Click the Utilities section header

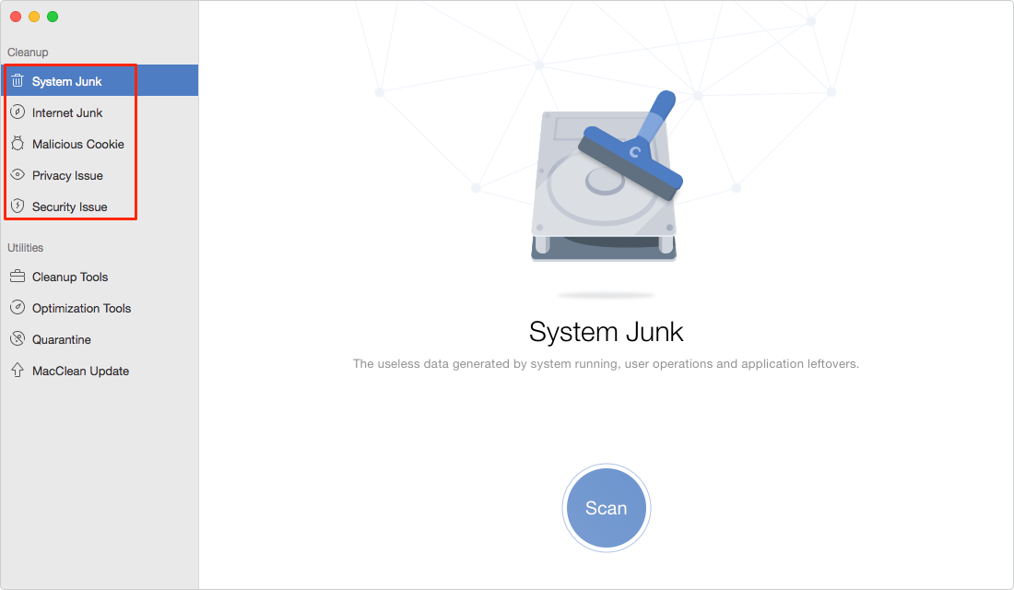[25, 248]
